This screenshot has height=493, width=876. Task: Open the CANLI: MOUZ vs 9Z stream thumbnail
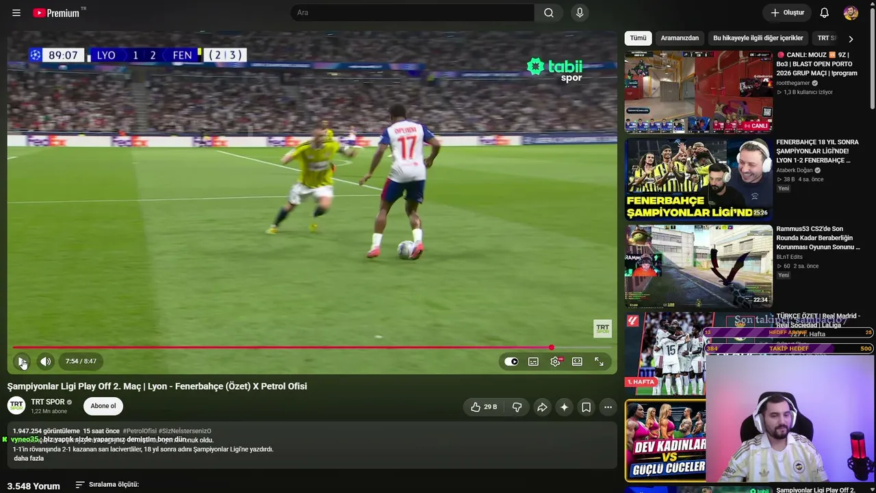698,92
